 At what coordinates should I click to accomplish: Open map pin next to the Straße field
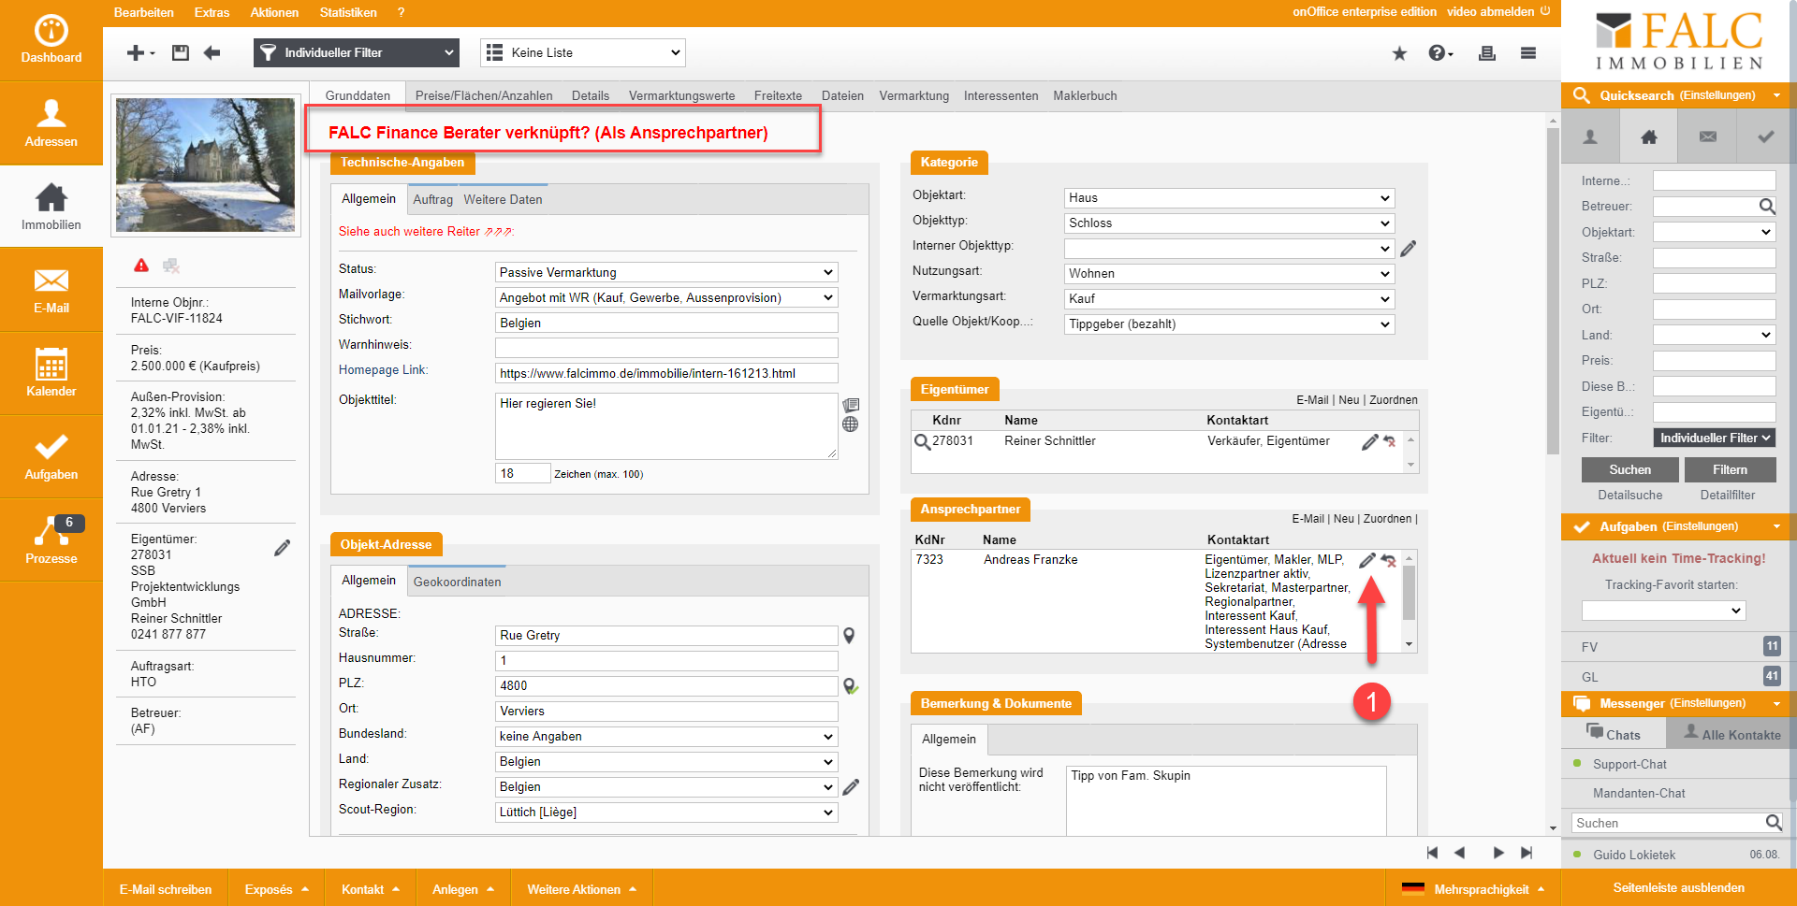click(x=849, y=636)
